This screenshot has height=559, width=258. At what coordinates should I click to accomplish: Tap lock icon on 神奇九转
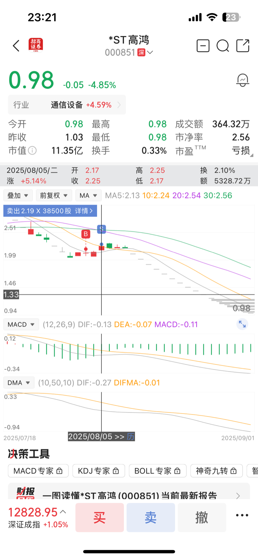click(233, 471)
